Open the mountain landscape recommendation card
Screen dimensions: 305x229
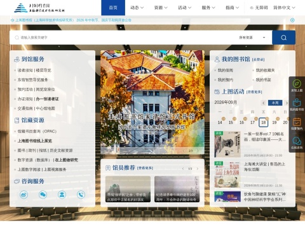(128, 189)
